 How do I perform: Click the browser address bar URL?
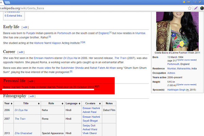click(22, 8)
